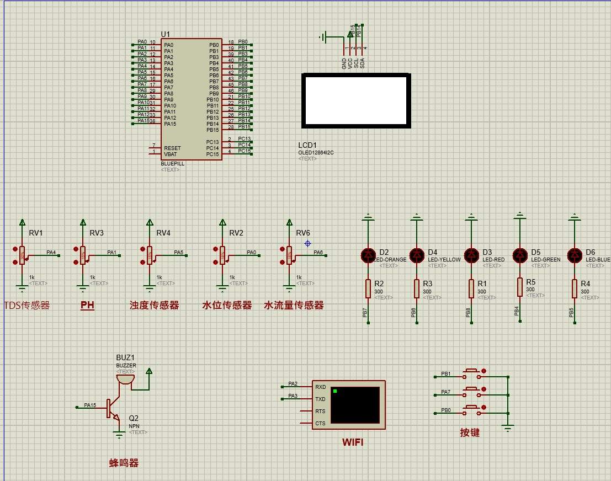Click the ground symbol beside the push buttons
This screenshot has height=481, width=611.
tap(508, 428)
